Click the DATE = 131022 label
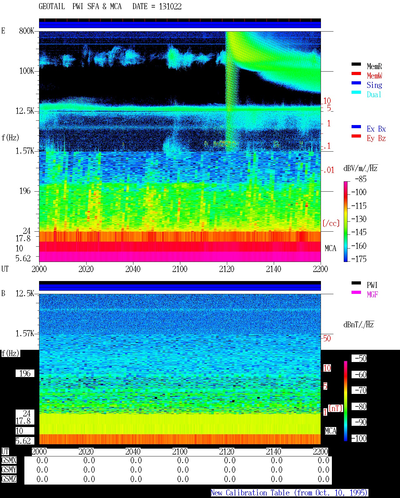 coord(157,7)
